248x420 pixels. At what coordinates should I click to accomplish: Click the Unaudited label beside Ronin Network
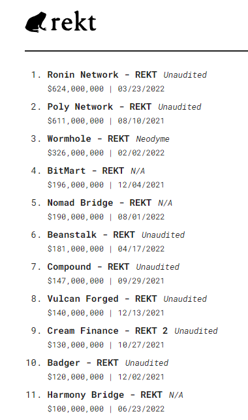(185, 75)
